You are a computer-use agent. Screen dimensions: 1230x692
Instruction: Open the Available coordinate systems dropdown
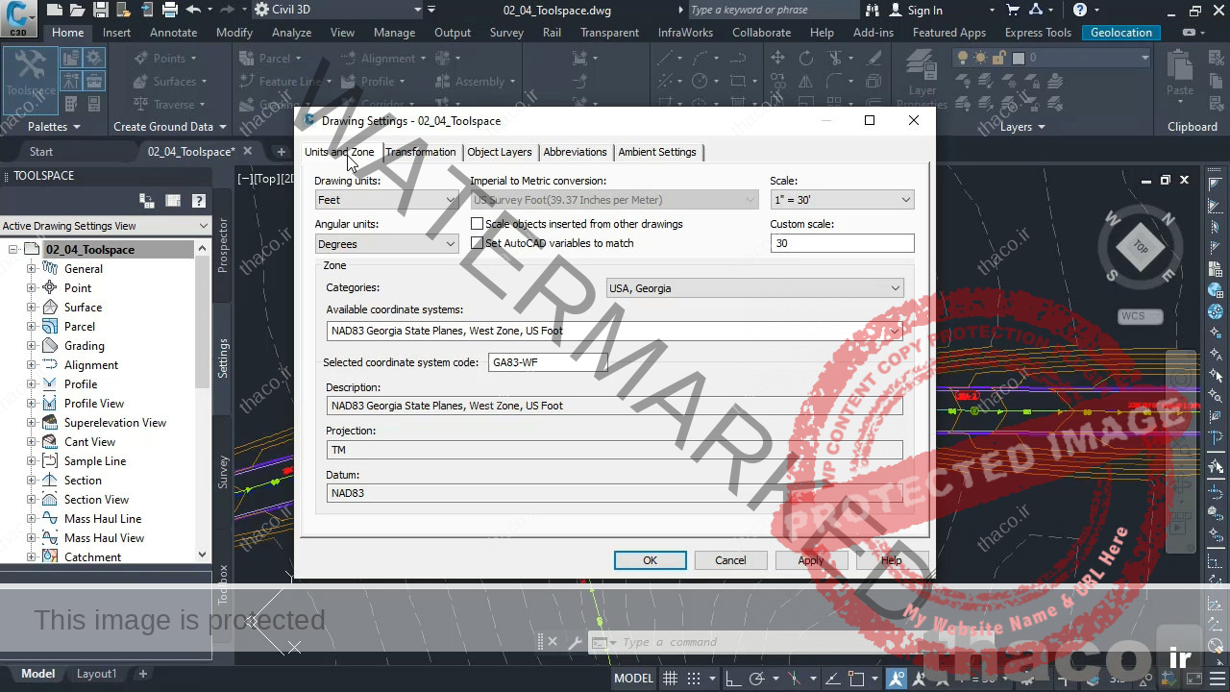[614, 331]
